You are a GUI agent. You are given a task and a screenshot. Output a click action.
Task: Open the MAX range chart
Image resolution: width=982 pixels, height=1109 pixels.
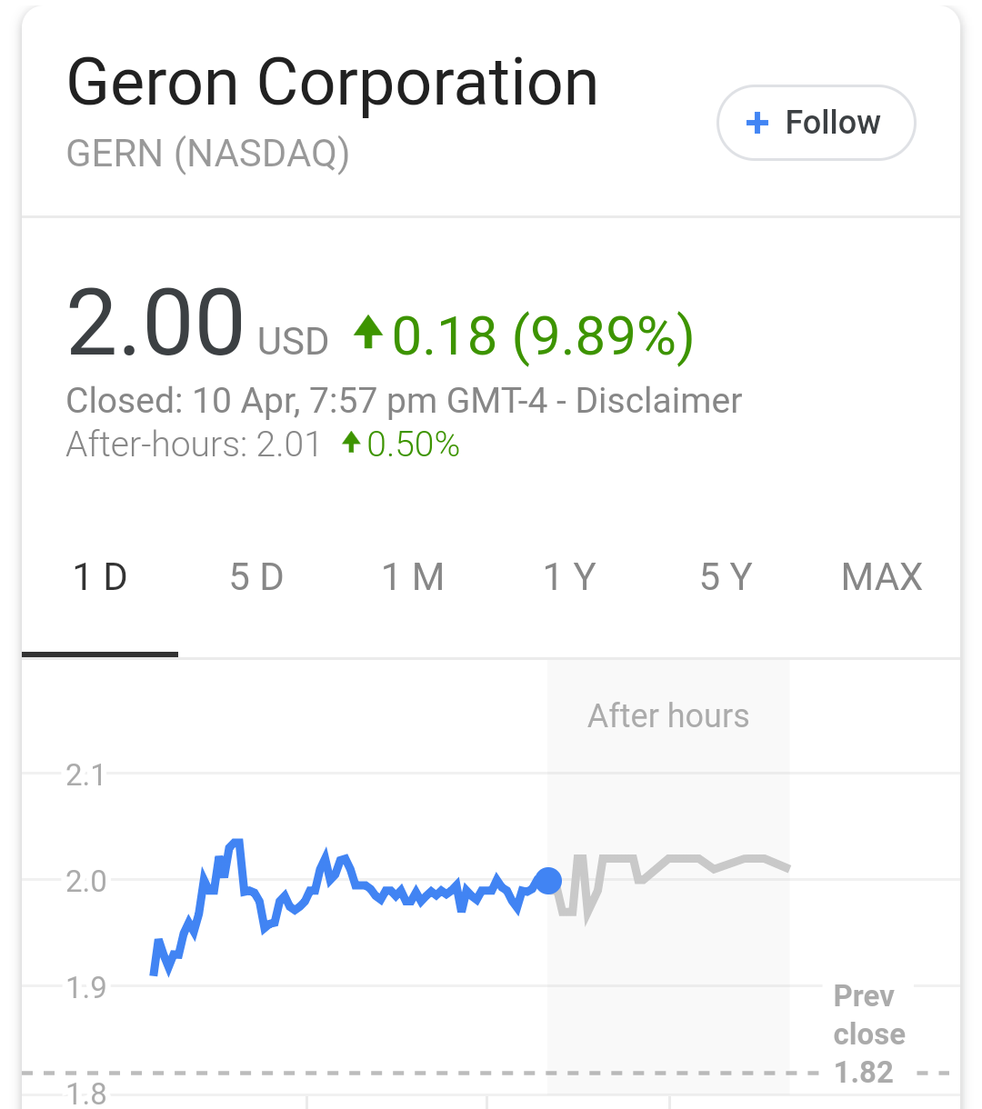pos(882,577)
